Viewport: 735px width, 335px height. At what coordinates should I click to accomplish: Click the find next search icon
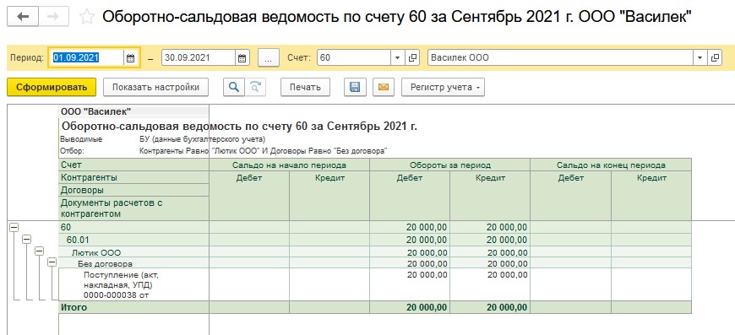coord(255,87)
